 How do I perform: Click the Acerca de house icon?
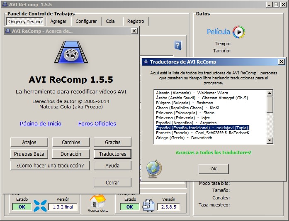click(98, 201)
